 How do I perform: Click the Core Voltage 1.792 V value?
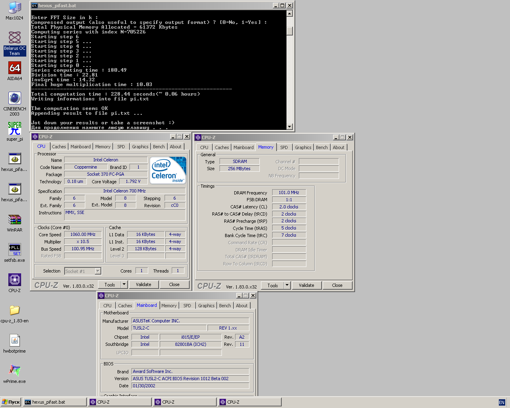click(133, 181)
